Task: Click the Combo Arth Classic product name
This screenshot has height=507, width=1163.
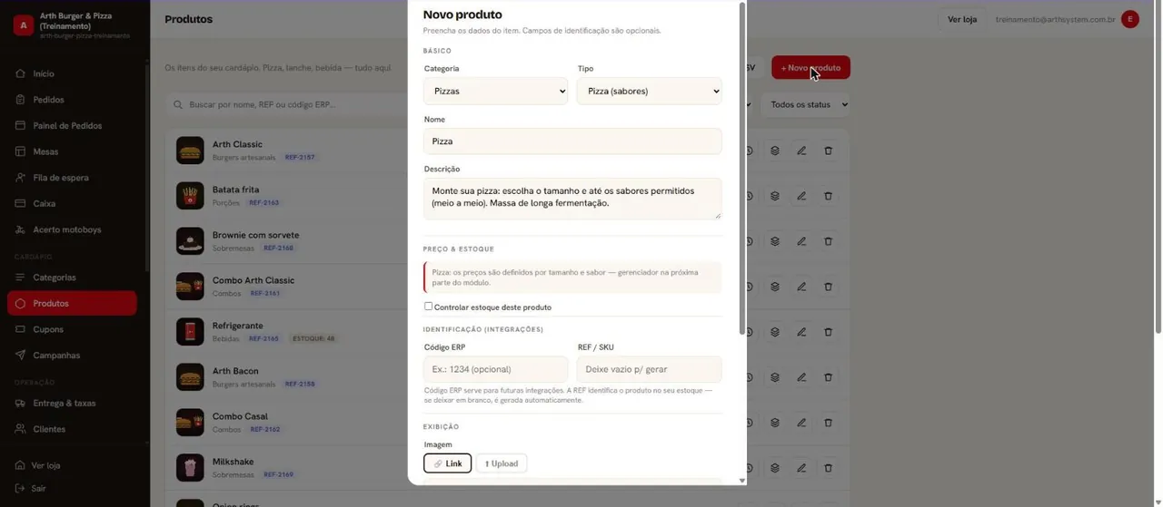Action: click(253, 280)
